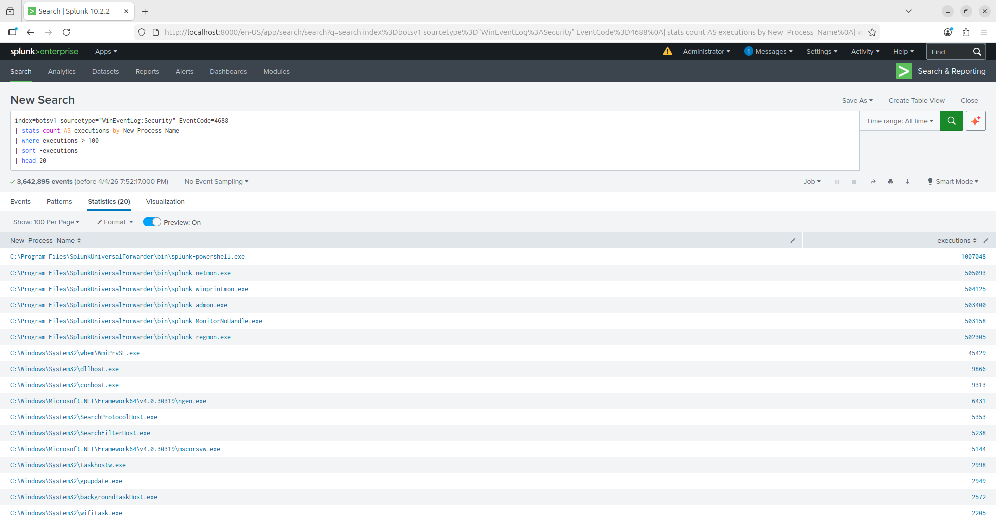The width and height of the screenshot is (996, 521).
Task: Switch to the Patterns tab
Action: coord(59,202)
